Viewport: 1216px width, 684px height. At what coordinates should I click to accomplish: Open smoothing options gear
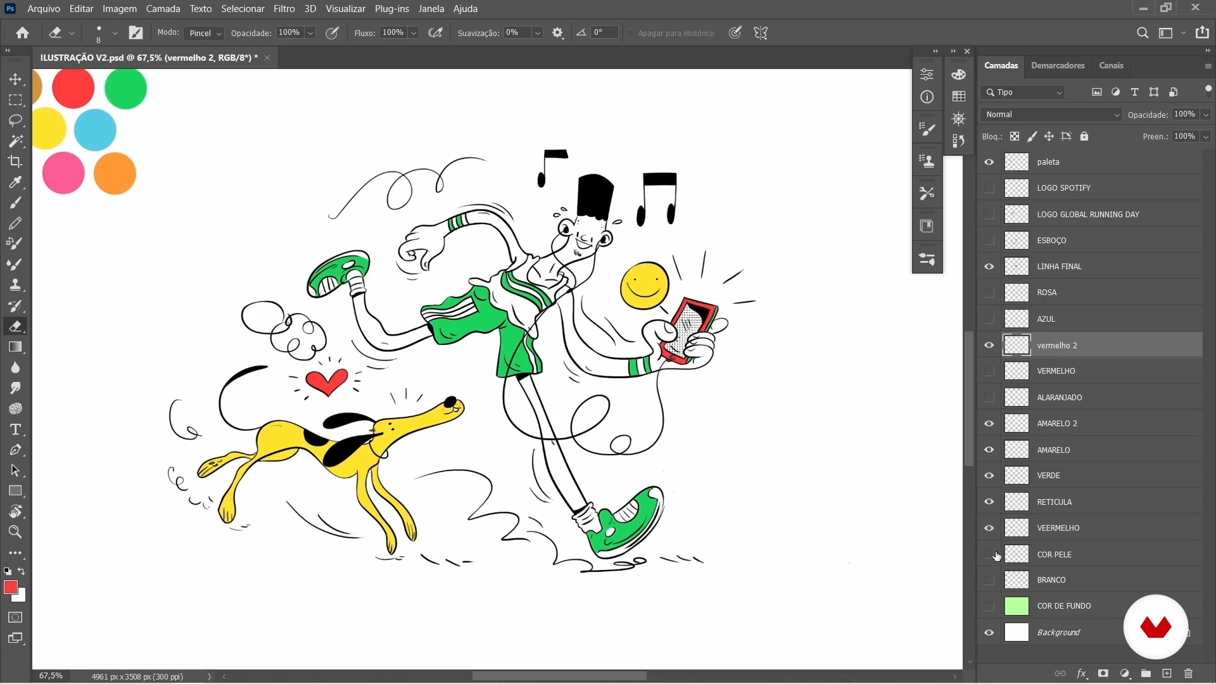[x=558, y=33]
